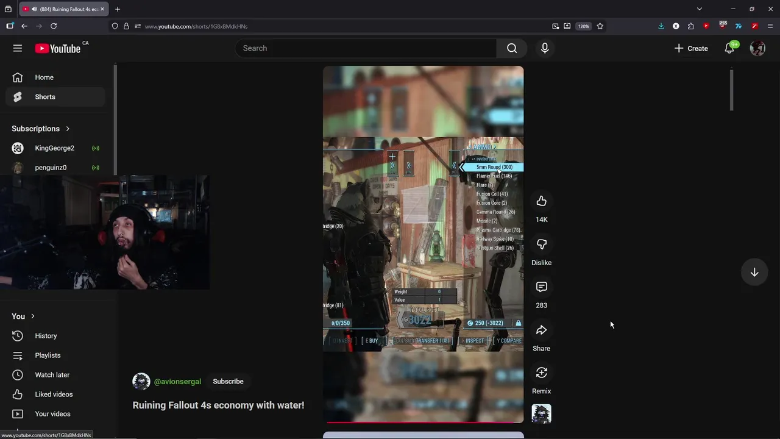The image size is (780, 439).
Task: Share this Short
Action: coord(541,330)
